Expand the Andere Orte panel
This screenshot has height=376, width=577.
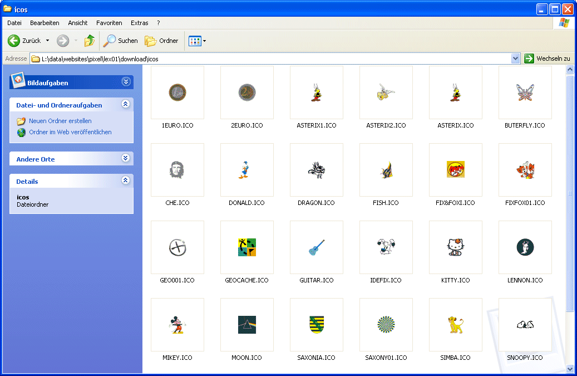pos(126,158)
